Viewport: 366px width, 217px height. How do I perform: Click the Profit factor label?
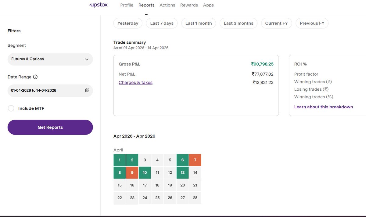point(306,74)
